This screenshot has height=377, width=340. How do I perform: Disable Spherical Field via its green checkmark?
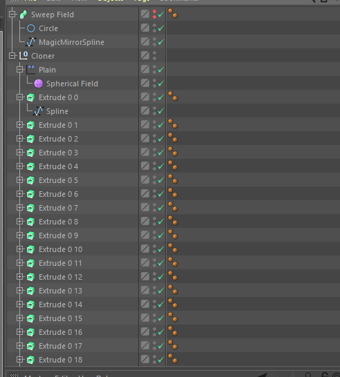click(161, 83)
